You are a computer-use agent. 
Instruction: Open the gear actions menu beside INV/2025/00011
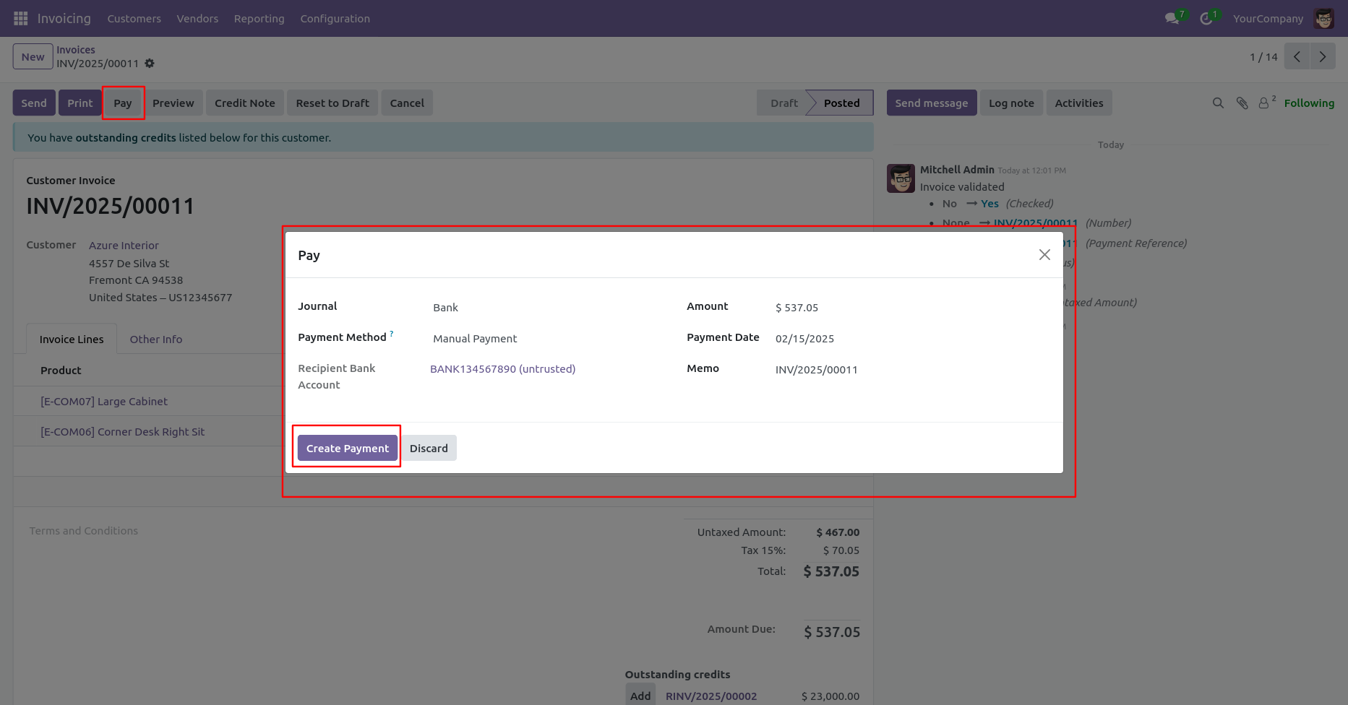[150, 64]
